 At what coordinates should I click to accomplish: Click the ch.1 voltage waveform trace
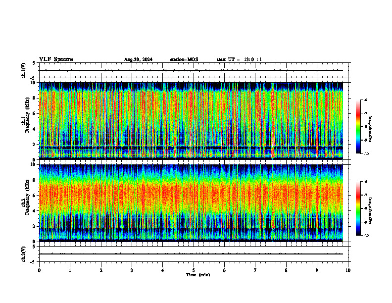click(191, 70)
